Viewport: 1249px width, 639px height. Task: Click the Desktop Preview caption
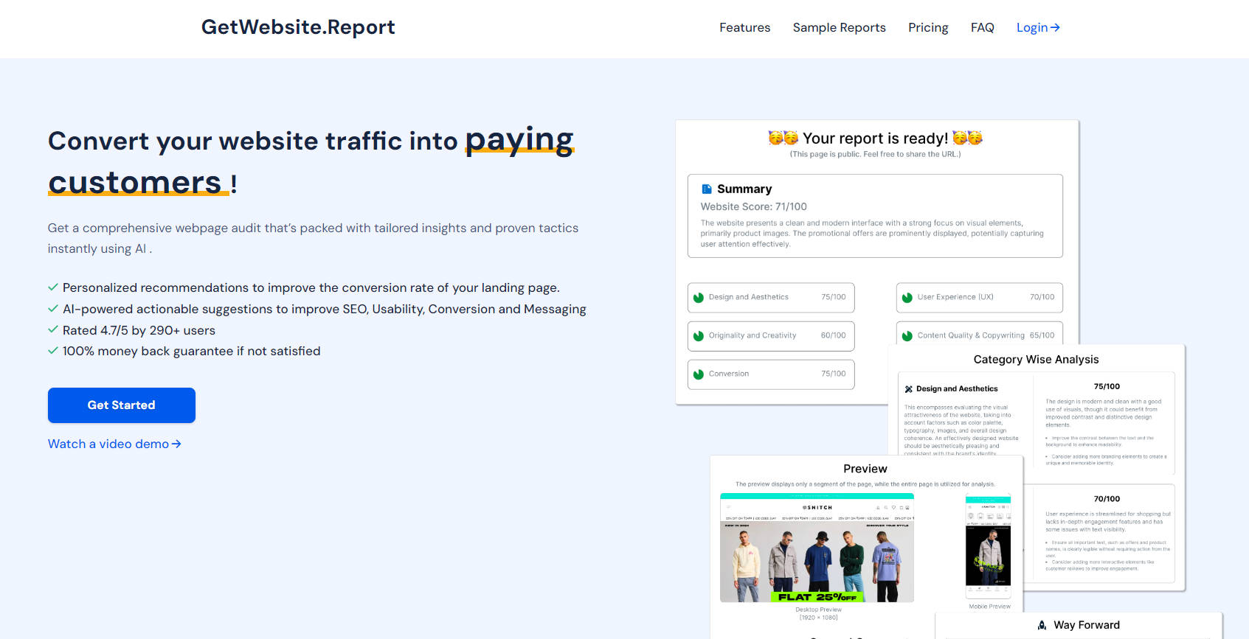click(818, 610)
